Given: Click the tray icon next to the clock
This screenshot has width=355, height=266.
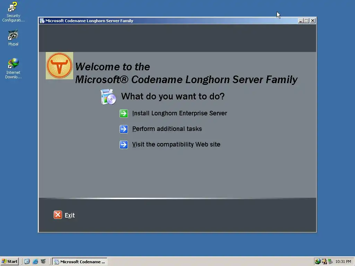Looking at the screenshot, I should pyautogui.click(x=330, y=262).
